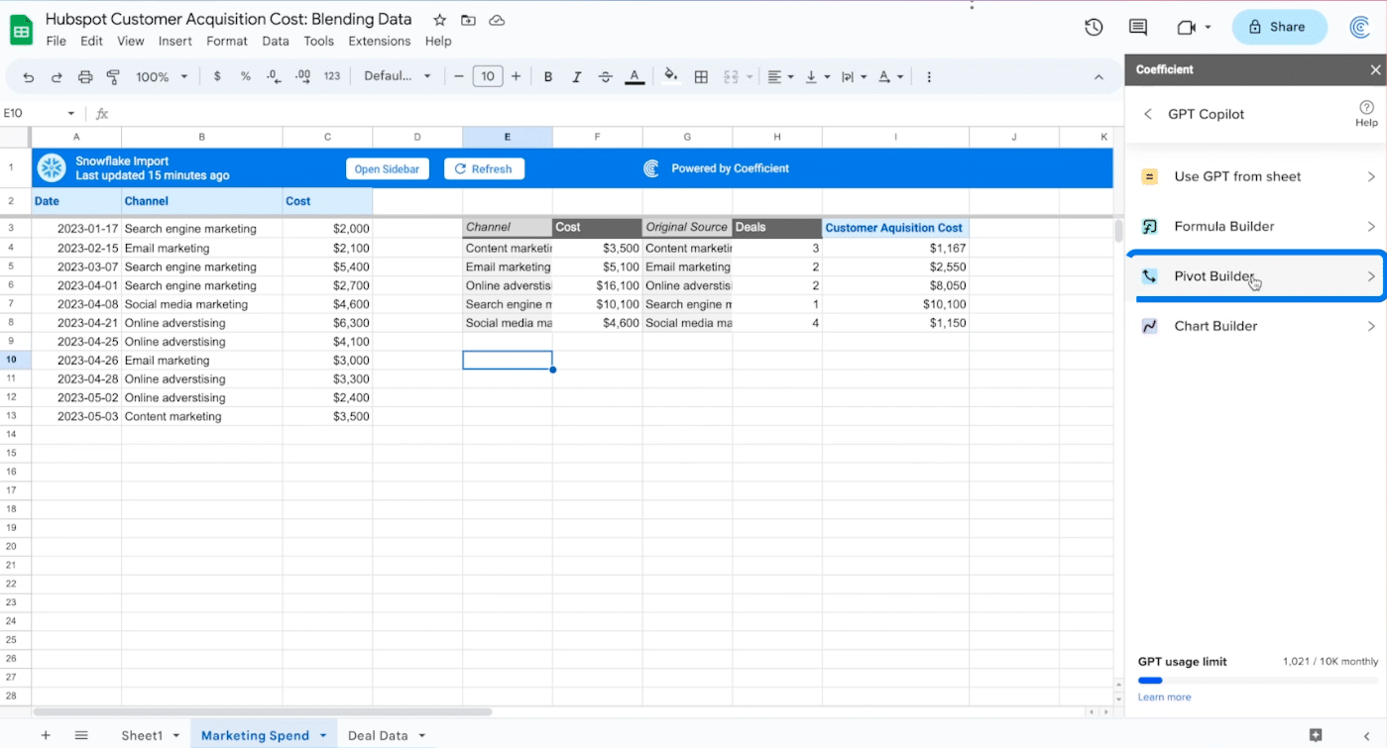Click the Print icon
Viewport: 1387px width, 748px height.
[x=85, y=77]
